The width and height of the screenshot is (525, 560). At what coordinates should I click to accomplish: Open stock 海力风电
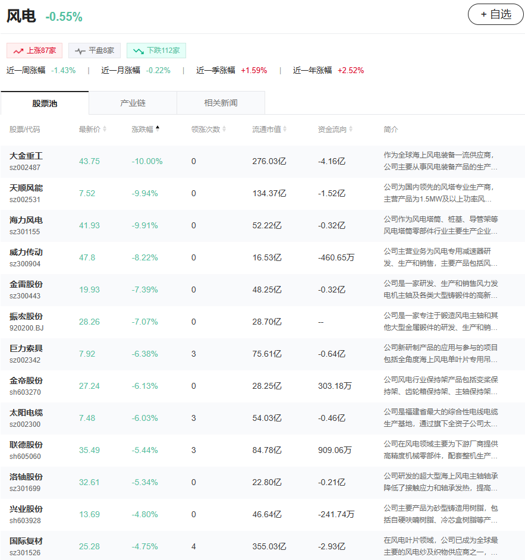(26, 221)
